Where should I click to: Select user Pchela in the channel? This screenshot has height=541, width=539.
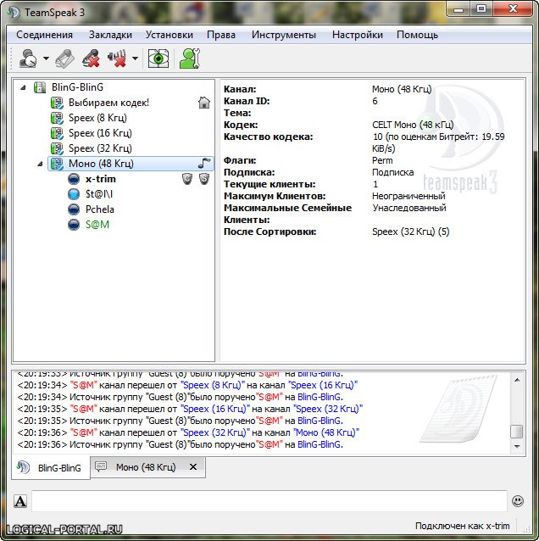pyautogui.click(x=100, y=209)
